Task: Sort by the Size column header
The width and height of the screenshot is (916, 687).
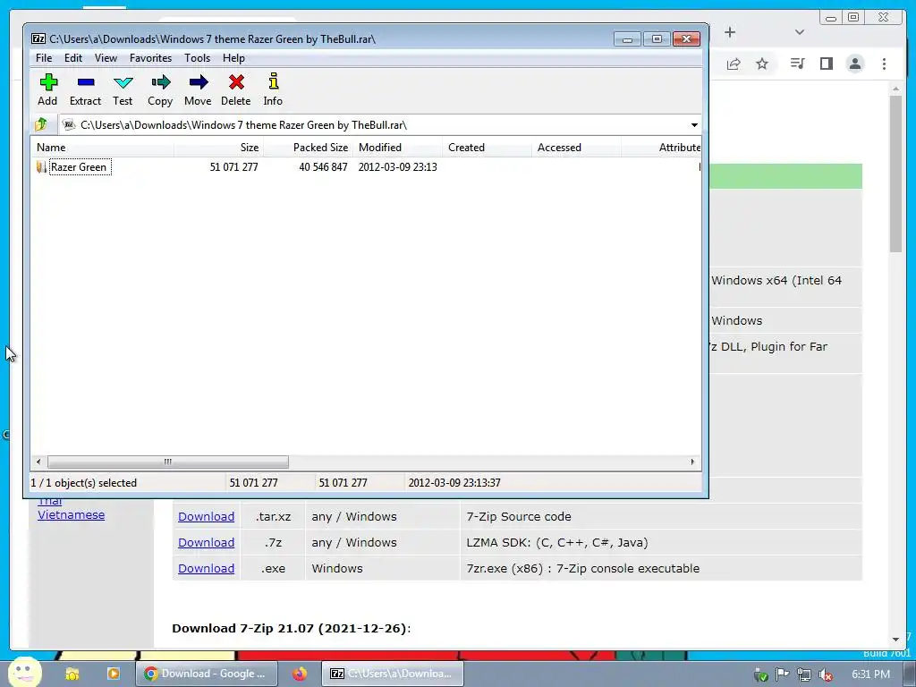Action: (x=218, y=148)
